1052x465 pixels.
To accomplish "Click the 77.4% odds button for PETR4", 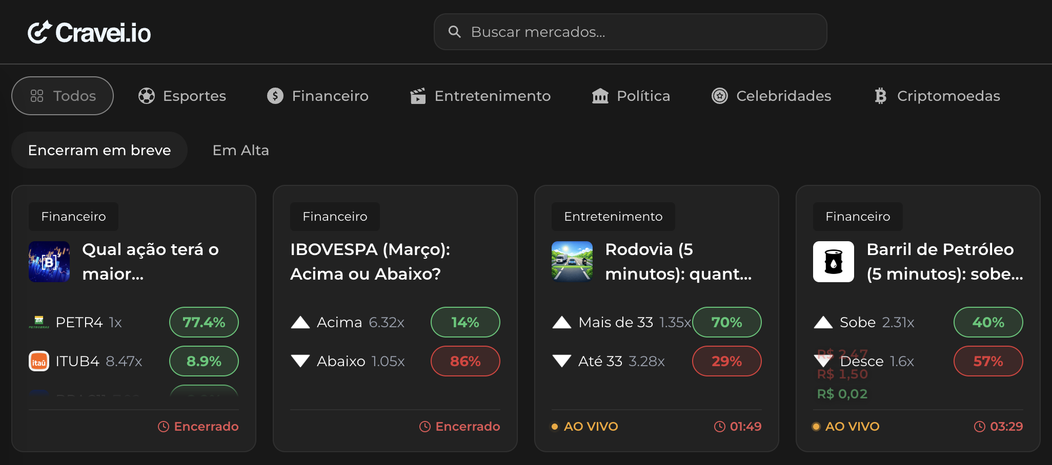I will 204,322.
